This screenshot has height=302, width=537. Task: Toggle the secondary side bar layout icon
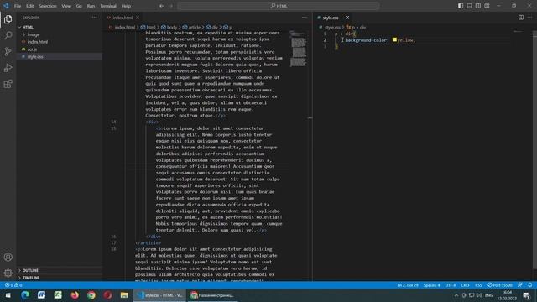[478, 6]
